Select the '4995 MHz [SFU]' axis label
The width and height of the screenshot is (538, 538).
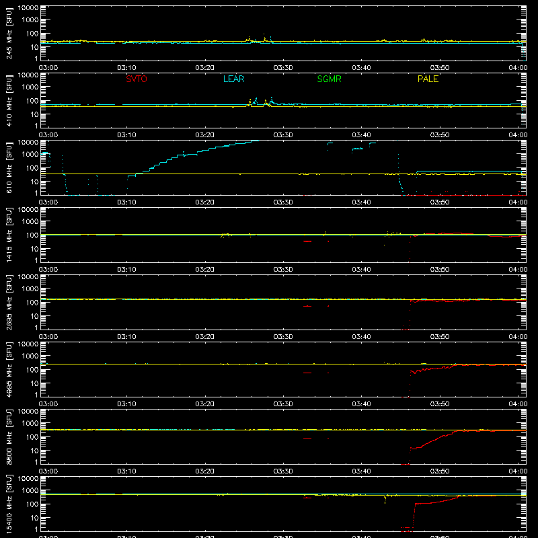(9, 370)
